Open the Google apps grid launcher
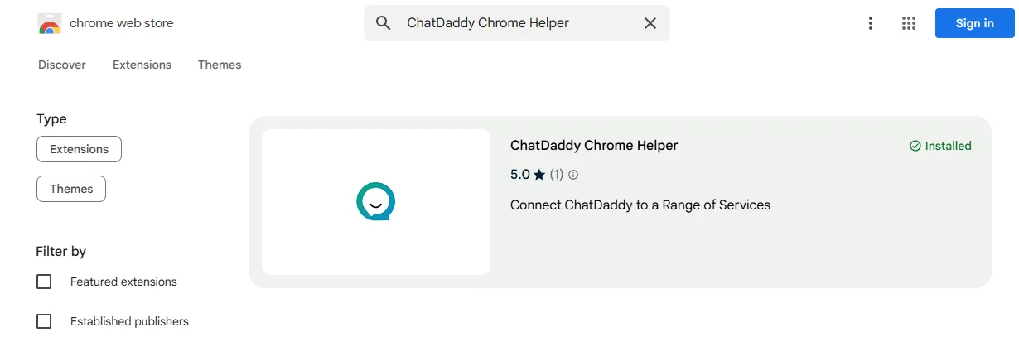Screen dimensions: 1019x337 click(909, 23)
